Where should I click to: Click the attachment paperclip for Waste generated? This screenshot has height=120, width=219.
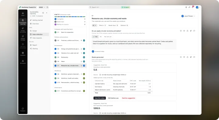tap(191, 57)
